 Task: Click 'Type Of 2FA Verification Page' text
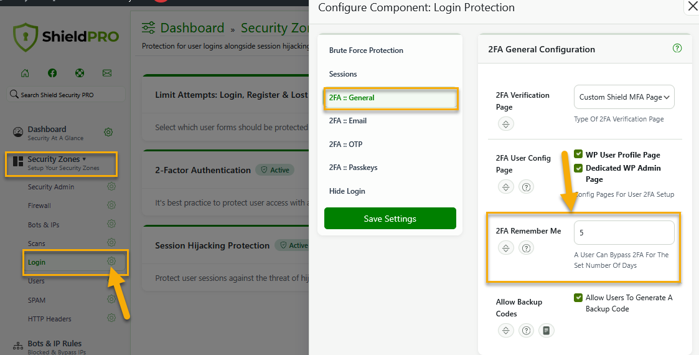pyautogui.click(x=619, y=119)
